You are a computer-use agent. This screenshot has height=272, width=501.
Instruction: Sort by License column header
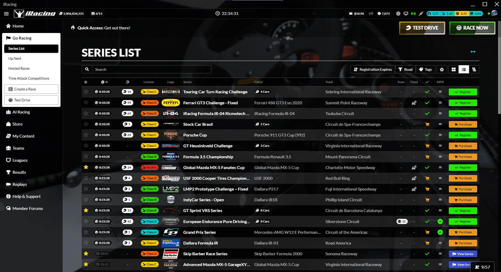149,82
